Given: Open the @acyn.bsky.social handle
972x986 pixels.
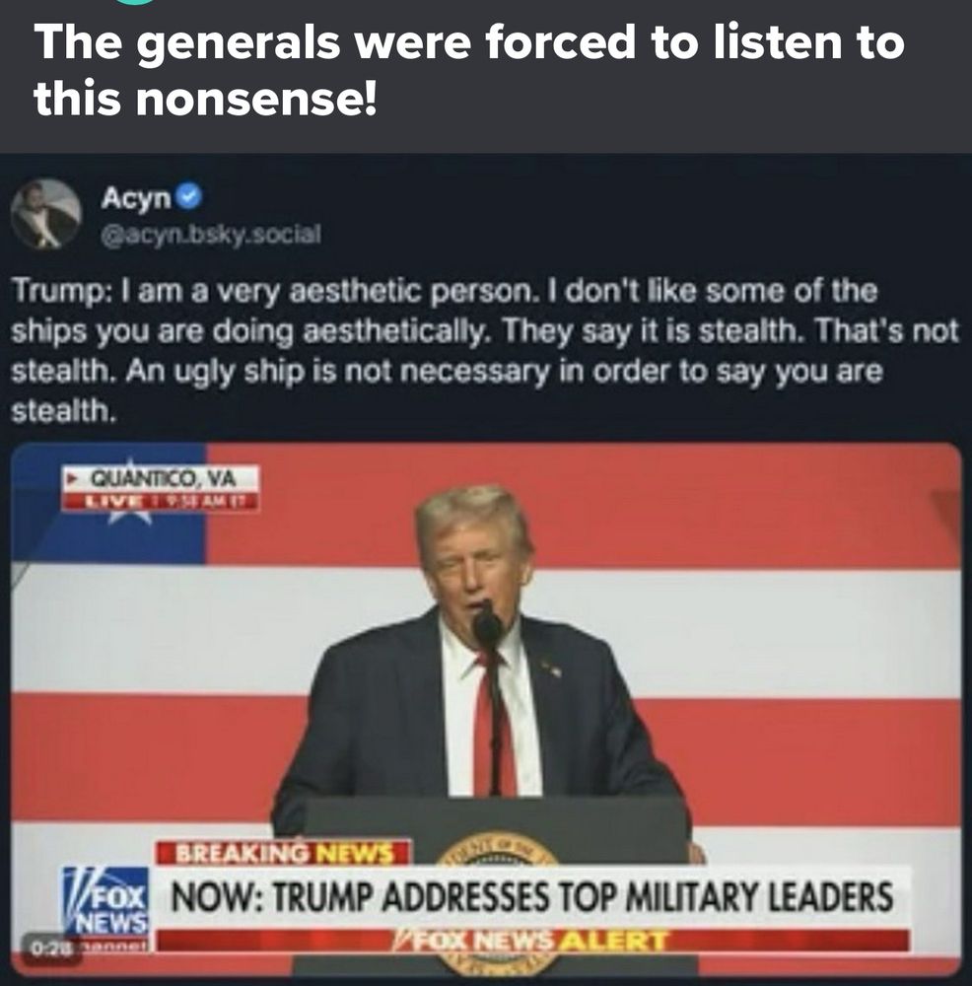Looking at the screenshot, I should 211,234.
